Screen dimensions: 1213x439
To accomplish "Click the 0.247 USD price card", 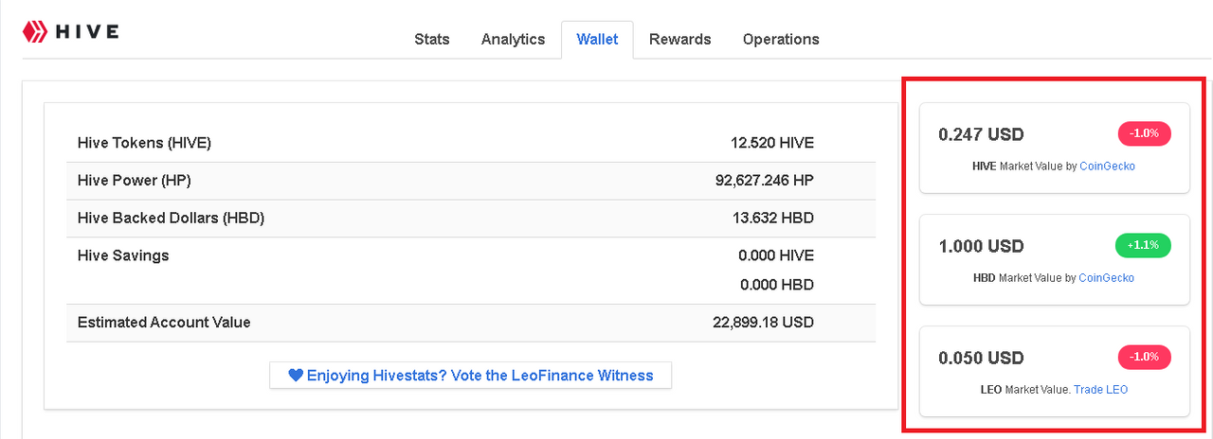I will (x=981, y=134).
